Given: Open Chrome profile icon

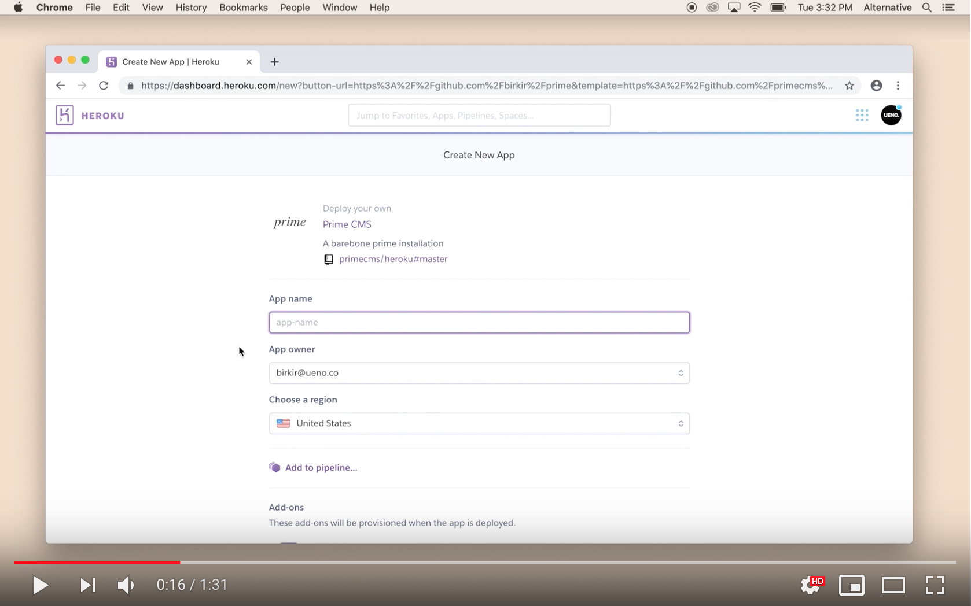Looking at the screenshot, I should point(876,86).
